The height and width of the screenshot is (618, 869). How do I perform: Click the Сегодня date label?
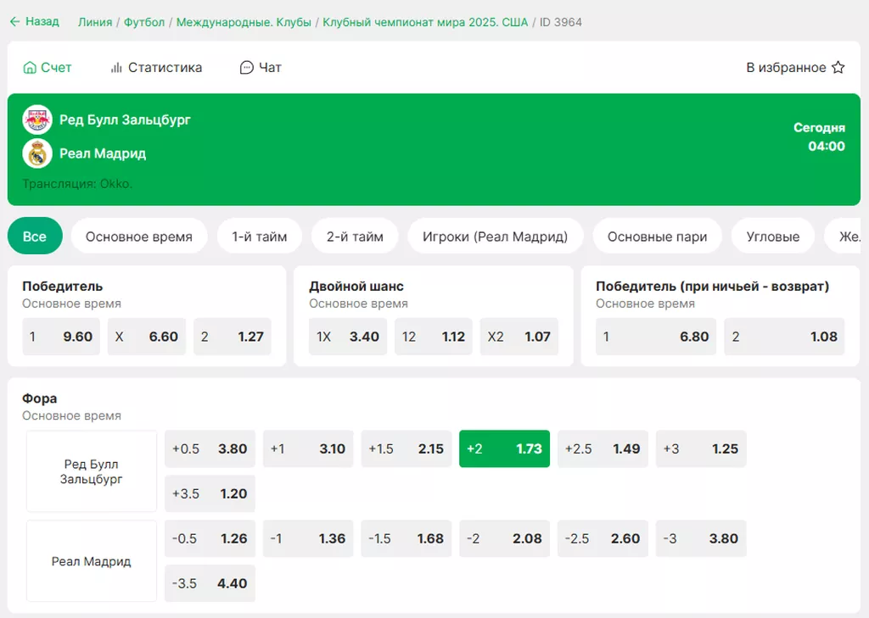[x=819, y=128]
